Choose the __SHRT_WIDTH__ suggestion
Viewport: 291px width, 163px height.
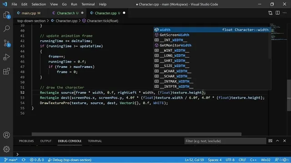[x=212, y=61]
